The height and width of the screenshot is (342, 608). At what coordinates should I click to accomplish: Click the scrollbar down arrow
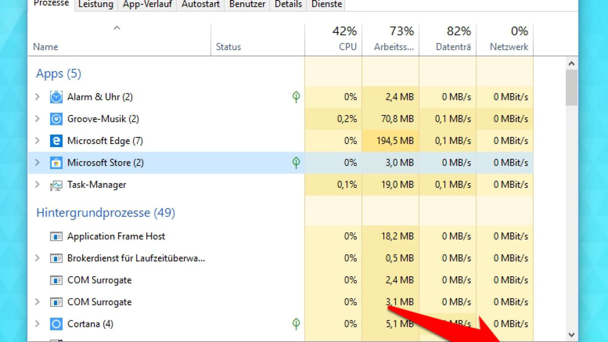coord(572,335)
